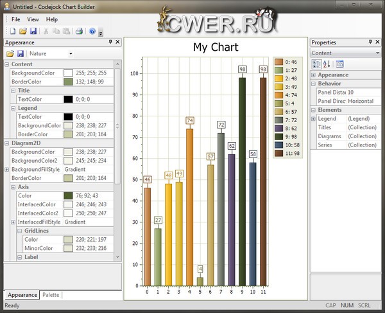Click the Paste clipboard icon
The height and width of the screenshot is (313, 385).
66,31
